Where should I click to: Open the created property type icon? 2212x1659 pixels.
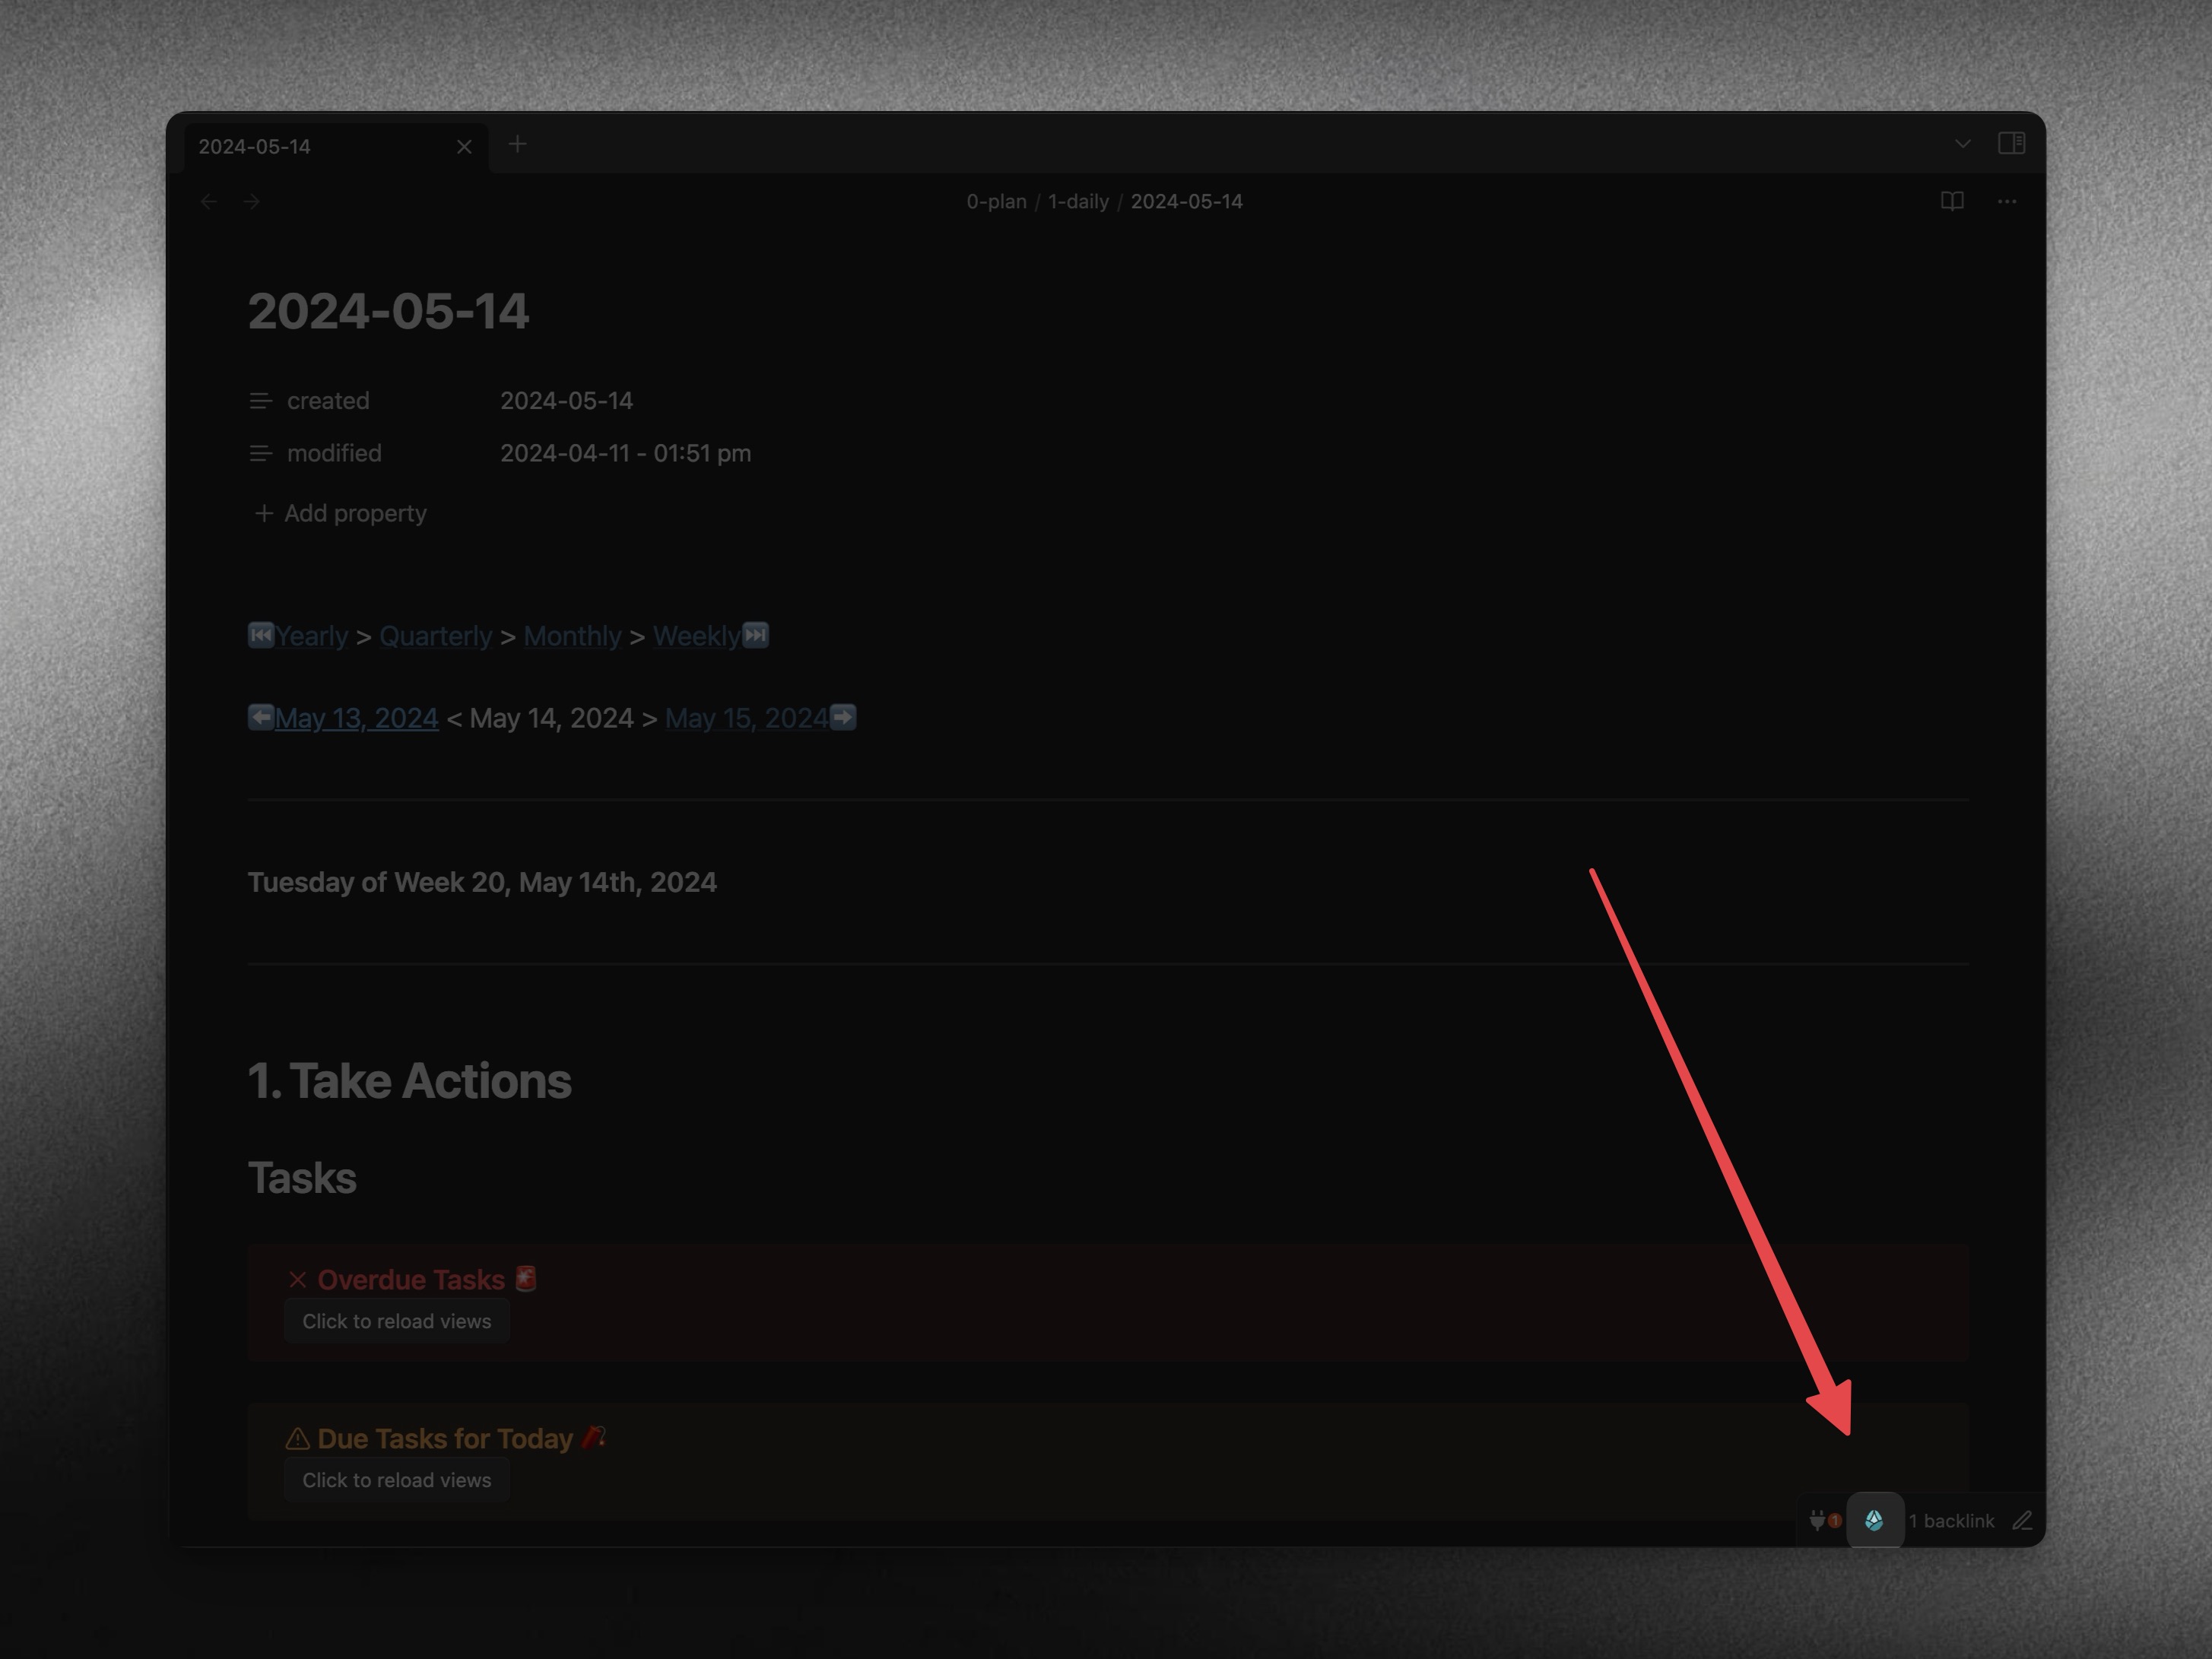coord(260,401)
